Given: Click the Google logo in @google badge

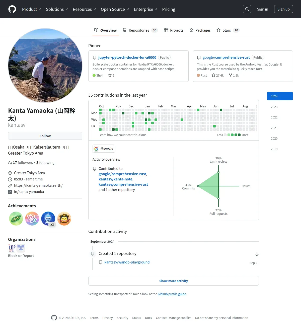Looking at the screenshot, I should (96, 149).
